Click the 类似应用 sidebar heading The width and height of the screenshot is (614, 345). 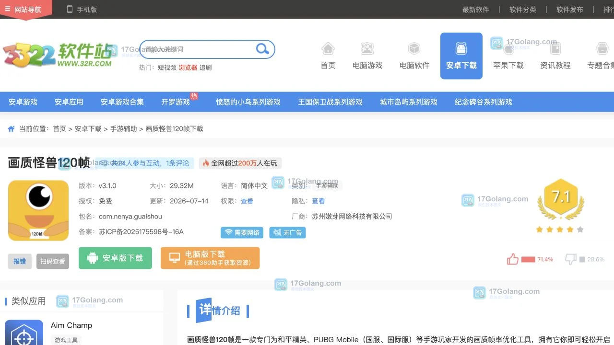point(29,301)
